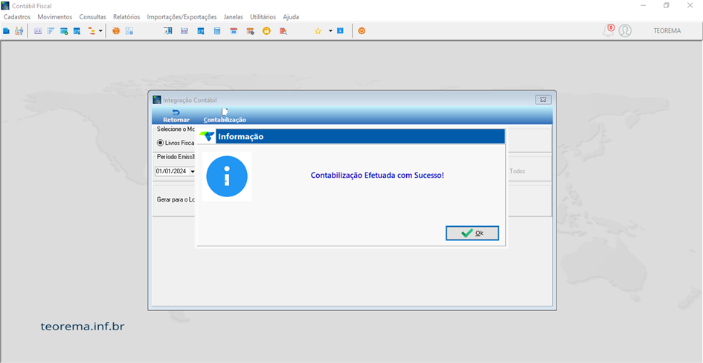Click the Todos label
Screen dimensions: 703x363
pyautogui.click(x=517, y=171)
